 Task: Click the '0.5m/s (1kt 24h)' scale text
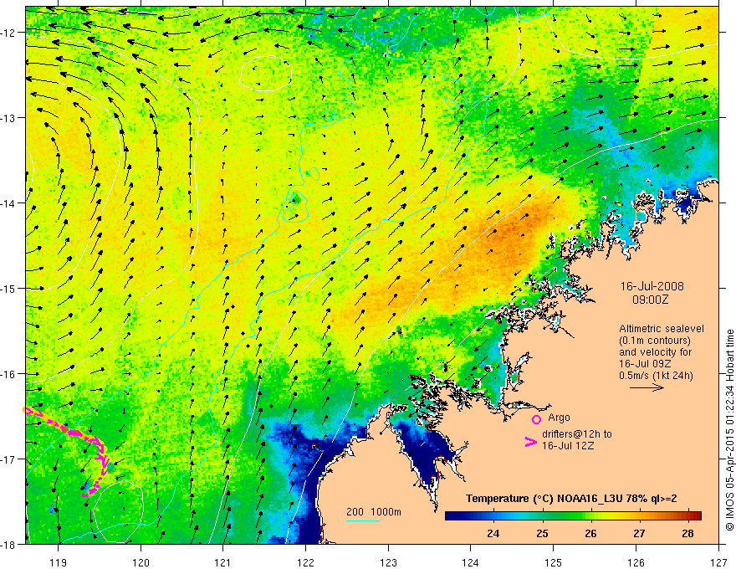tap(657, 375)
